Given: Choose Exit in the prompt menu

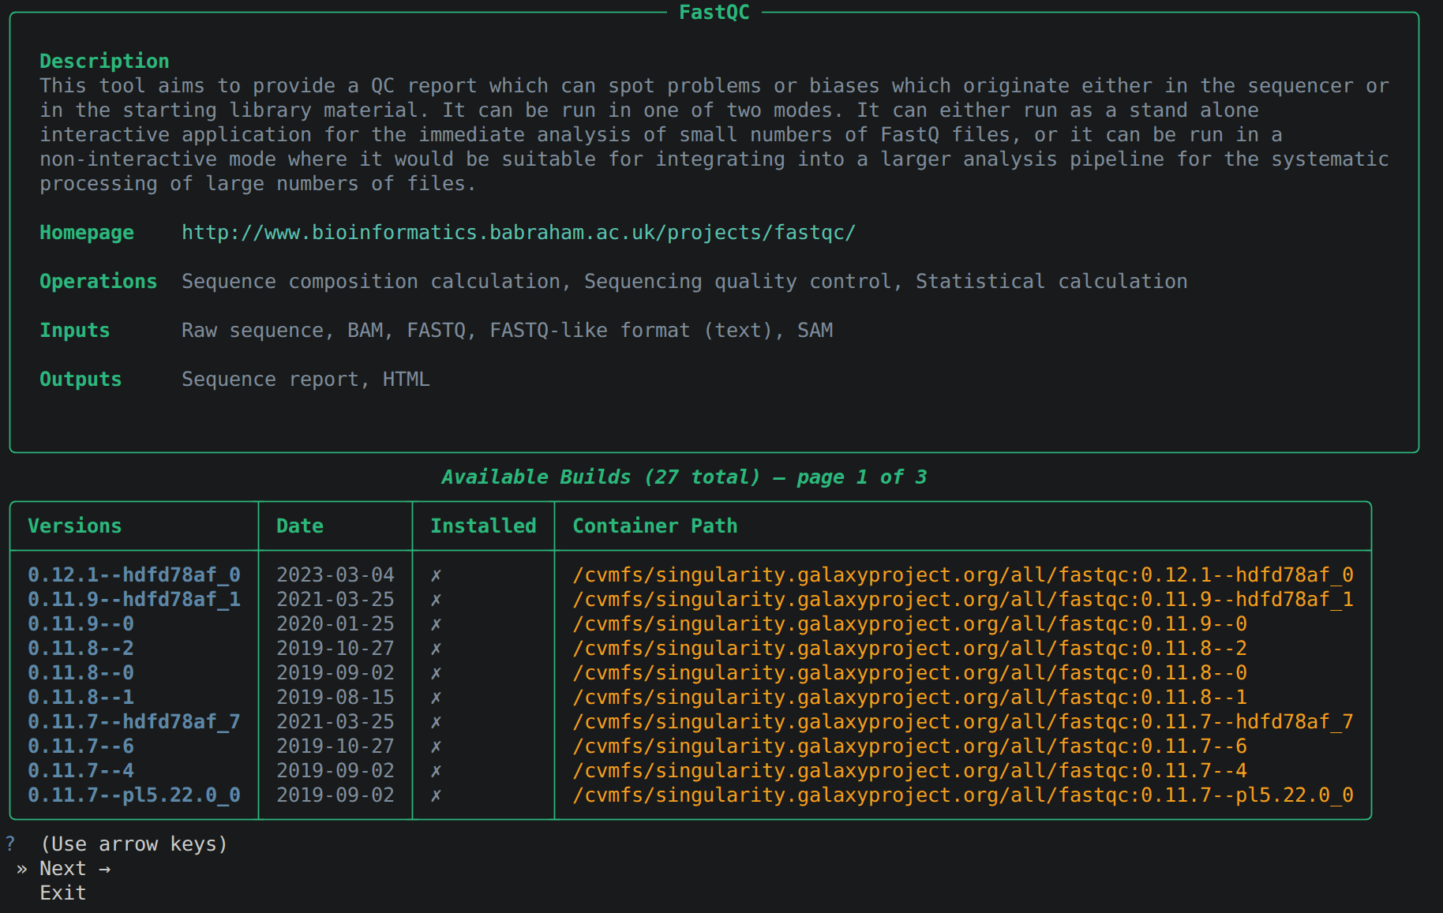Looking at the screenshot, I should click(63, 893).
